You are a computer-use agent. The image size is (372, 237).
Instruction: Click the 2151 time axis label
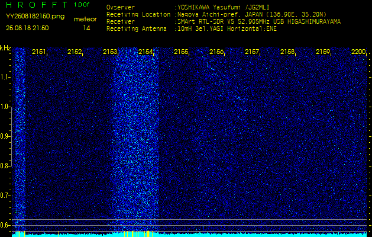click(38, 52)
